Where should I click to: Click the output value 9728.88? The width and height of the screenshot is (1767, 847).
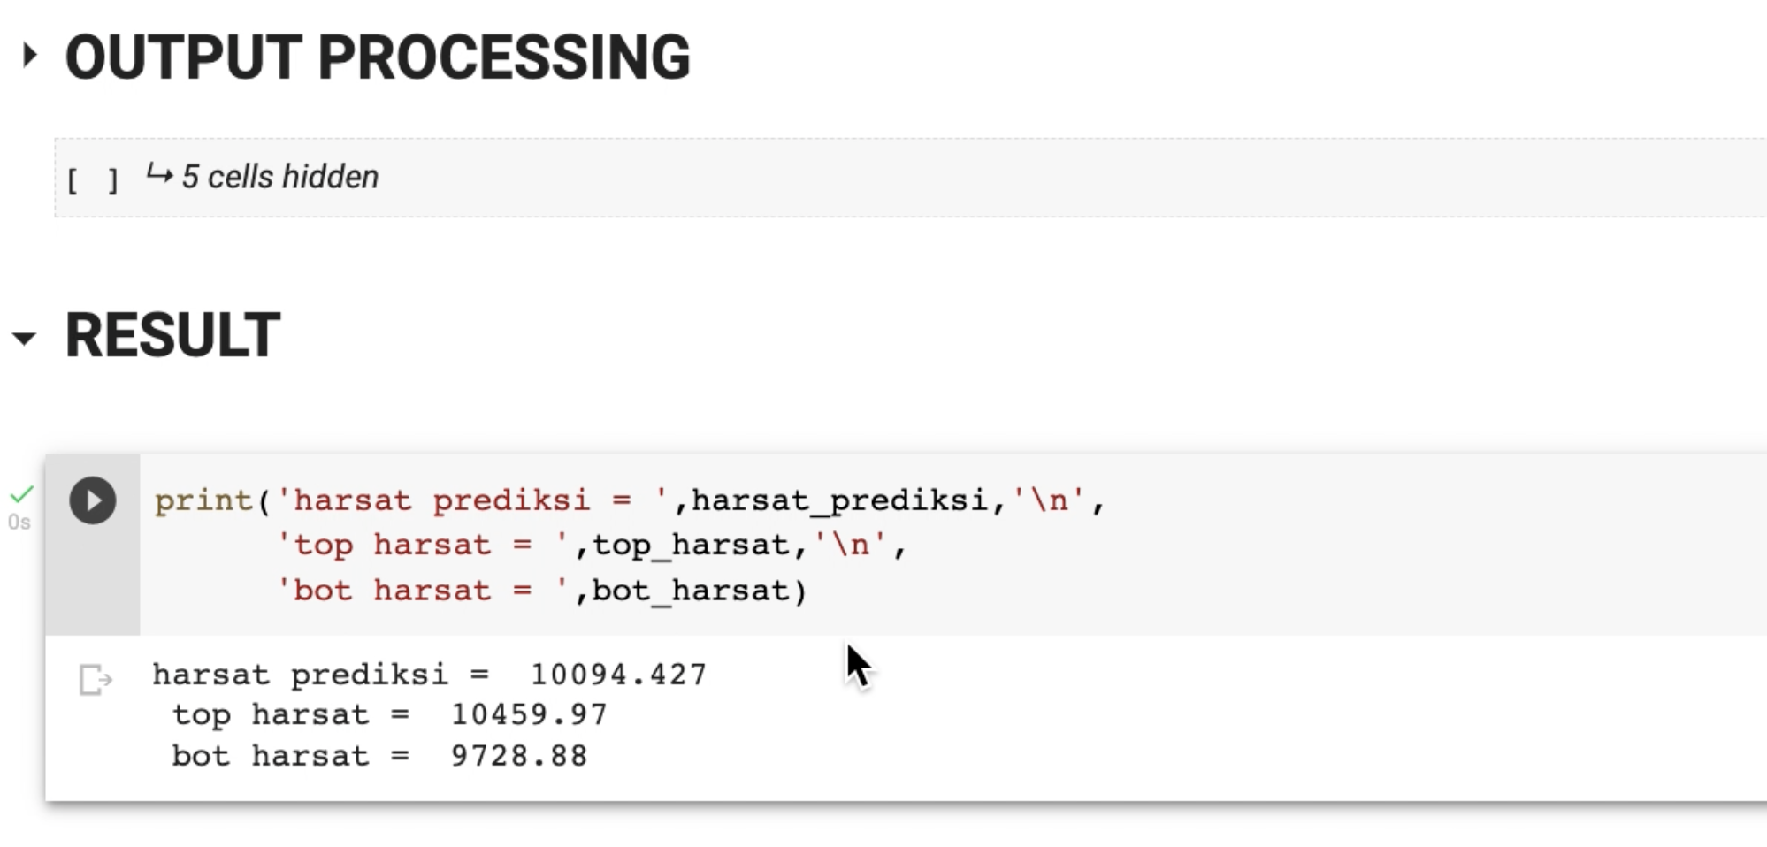[519, 756]
